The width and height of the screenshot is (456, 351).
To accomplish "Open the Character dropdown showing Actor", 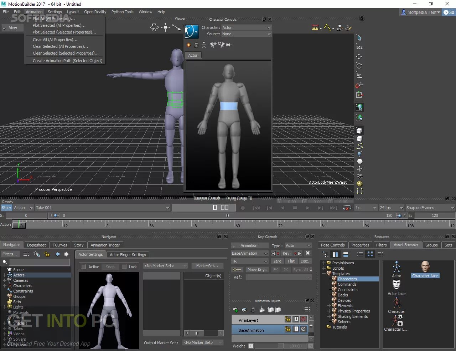I will [247, 27].
